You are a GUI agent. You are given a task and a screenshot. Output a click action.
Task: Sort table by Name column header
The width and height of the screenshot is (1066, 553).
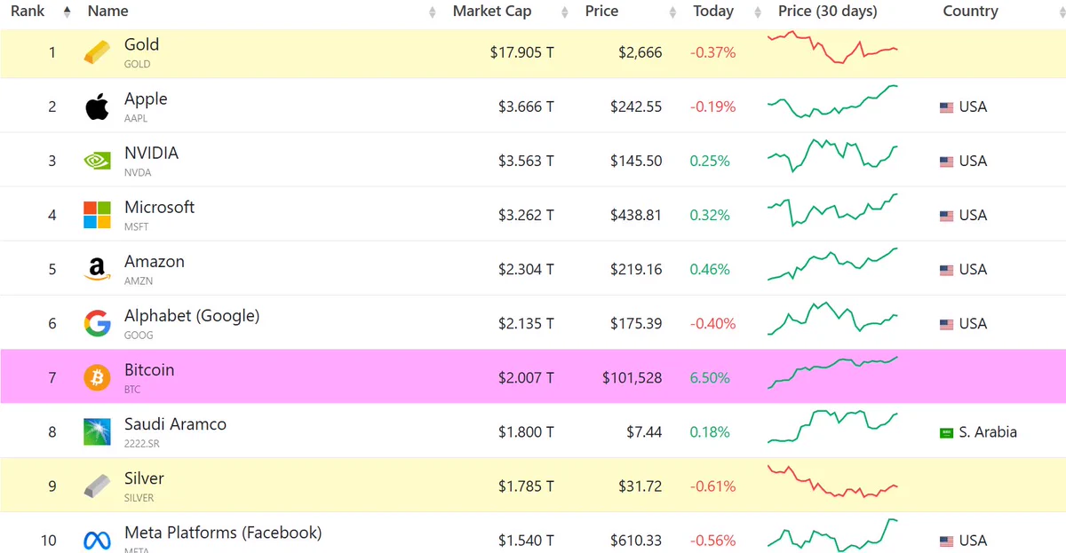point(108,12)
